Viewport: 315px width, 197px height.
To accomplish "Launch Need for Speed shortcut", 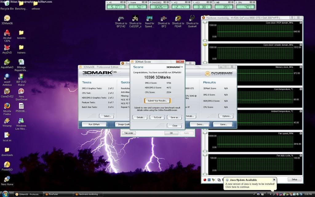I will tap(150, 22).
